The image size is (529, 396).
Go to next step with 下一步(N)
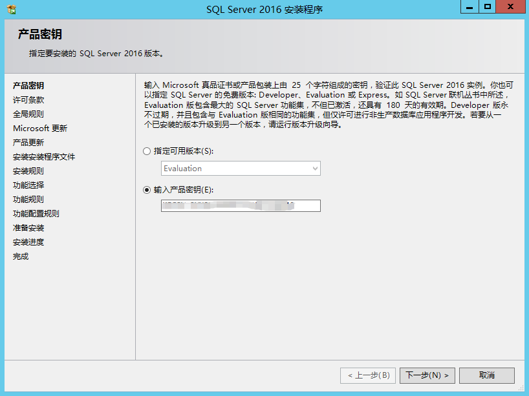(427, 375)
